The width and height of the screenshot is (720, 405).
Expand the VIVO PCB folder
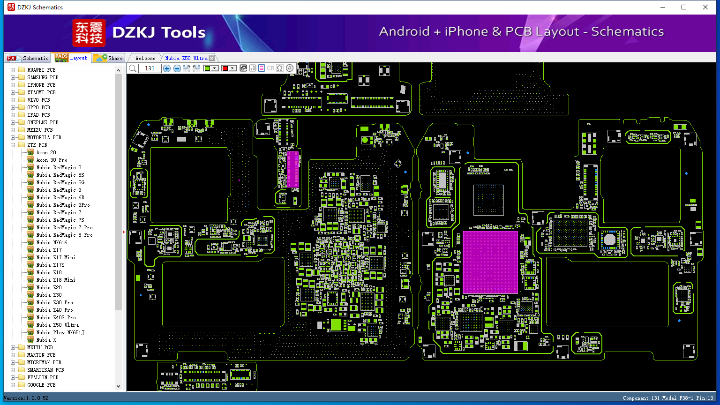pos(13,100)
